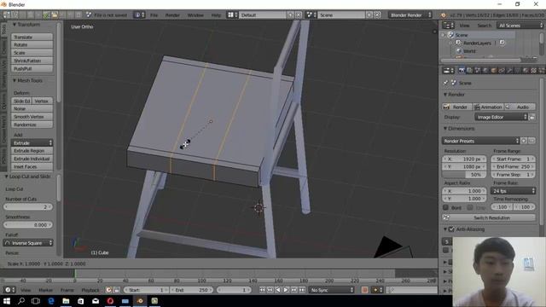Open File Explorer from taskbar
Screen dimensions: 546x307
pos(66,301)
